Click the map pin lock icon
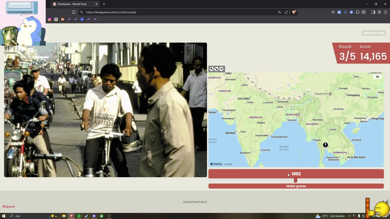 coord(222,69)
